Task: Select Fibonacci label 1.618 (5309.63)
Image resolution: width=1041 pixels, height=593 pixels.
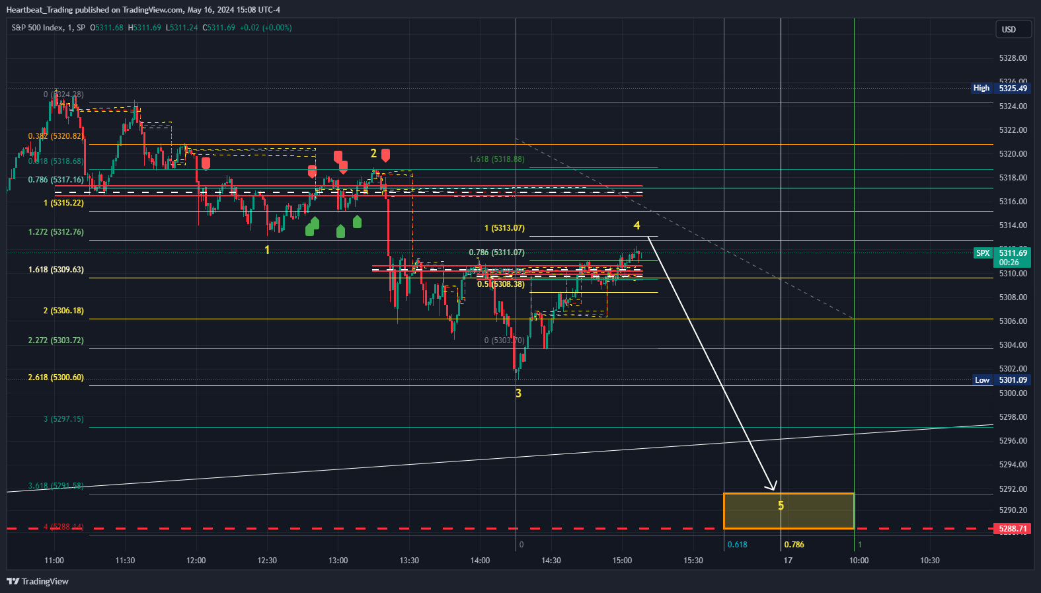Action: 56,270
